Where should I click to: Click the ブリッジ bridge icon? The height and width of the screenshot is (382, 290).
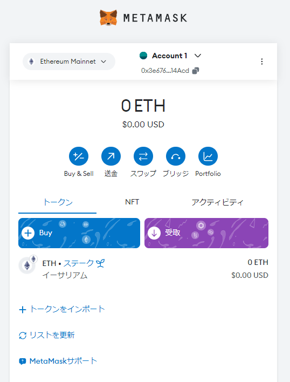pos(176,156)
